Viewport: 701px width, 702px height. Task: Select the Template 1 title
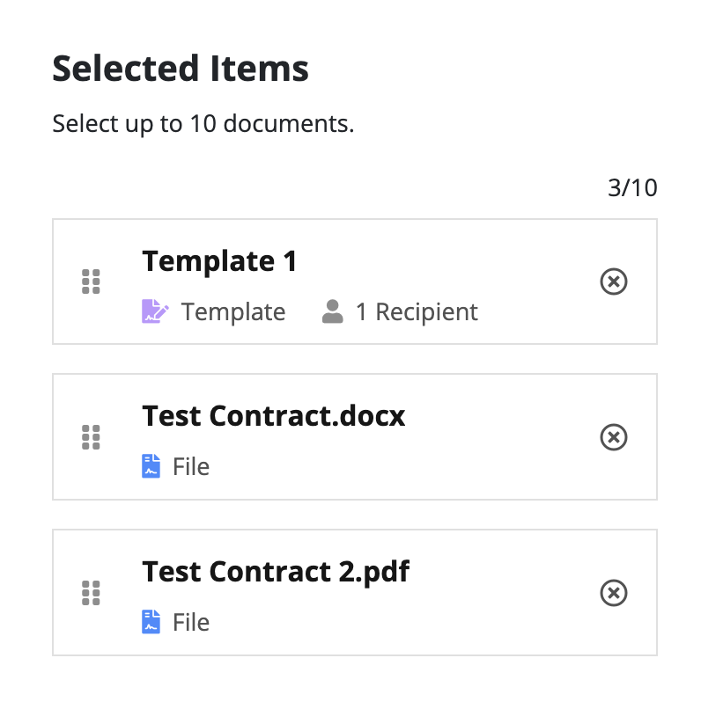pyautogui.click(x=219, y=261)
